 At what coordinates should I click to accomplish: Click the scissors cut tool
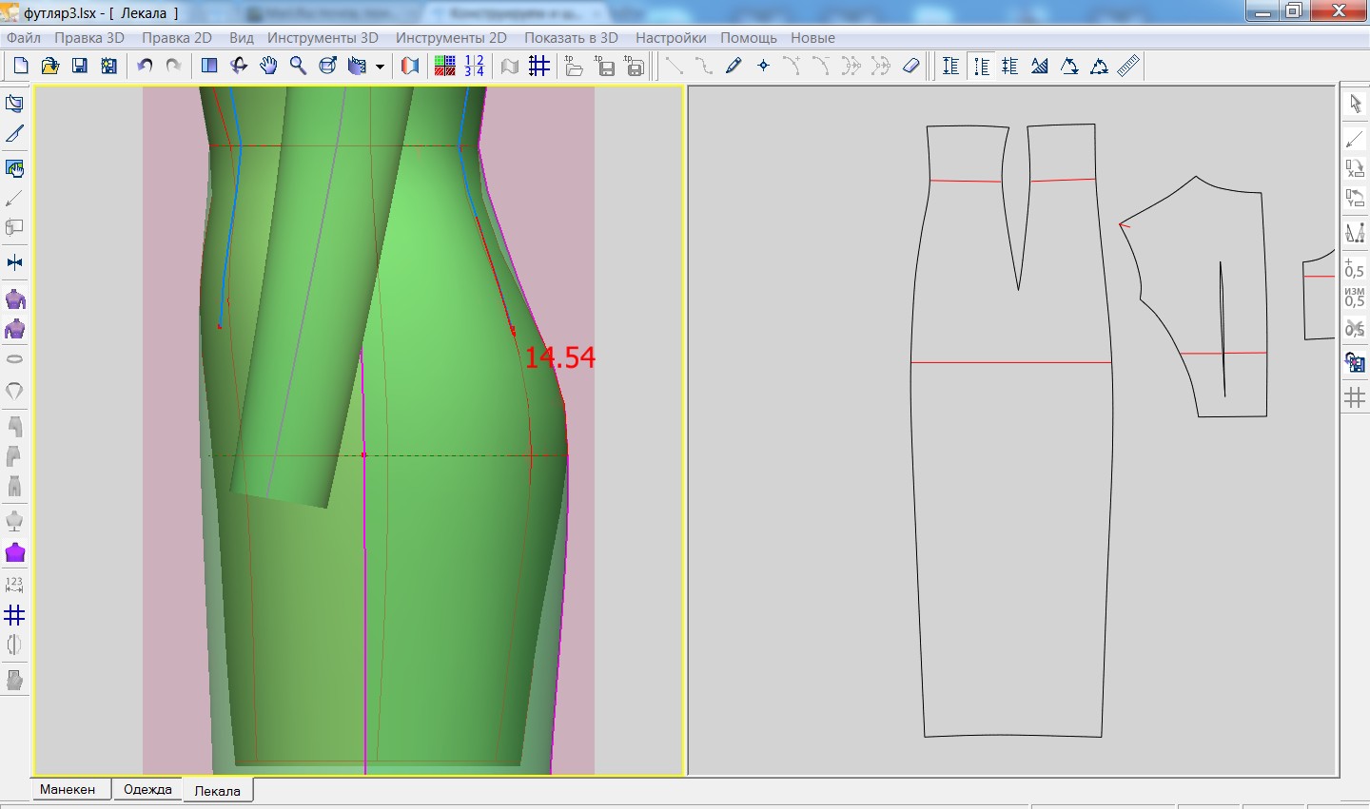1355,329
